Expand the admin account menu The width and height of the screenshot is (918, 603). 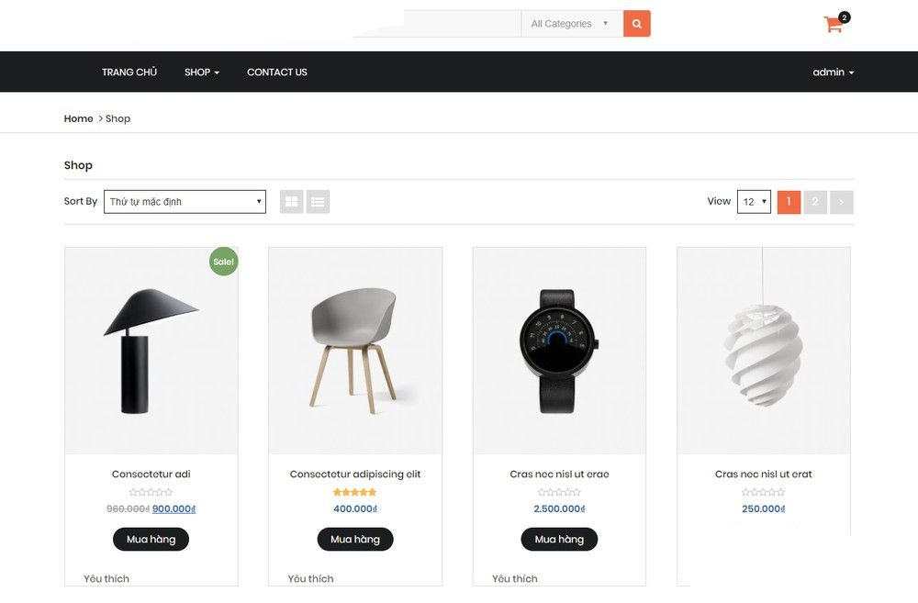click(x=833, y=73)
